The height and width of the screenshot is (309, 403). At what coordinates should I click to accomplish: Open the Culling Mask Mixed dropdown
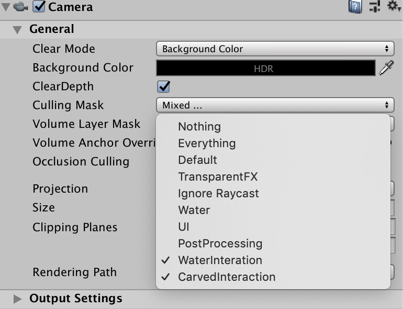pos(275,105)
